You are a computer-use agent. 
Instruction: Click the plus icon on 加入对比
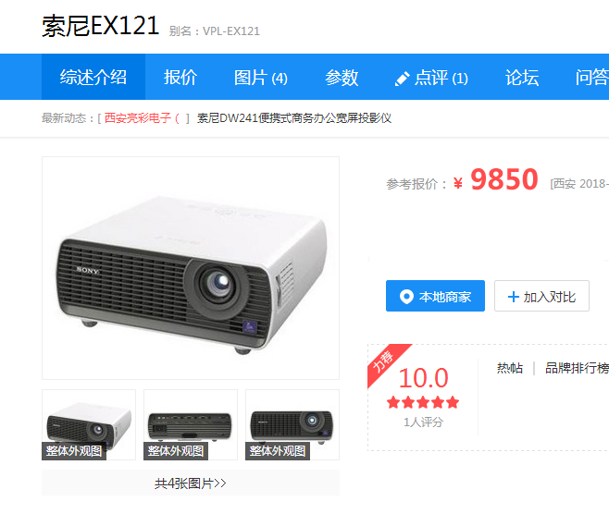tap(513, 297)
